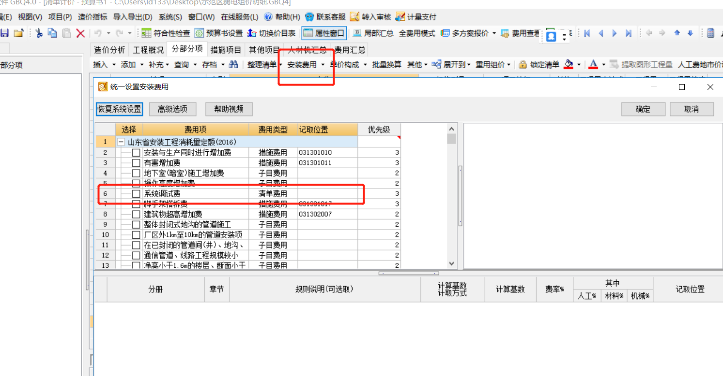Click the undo arrow icon

[x=98, y=33]
